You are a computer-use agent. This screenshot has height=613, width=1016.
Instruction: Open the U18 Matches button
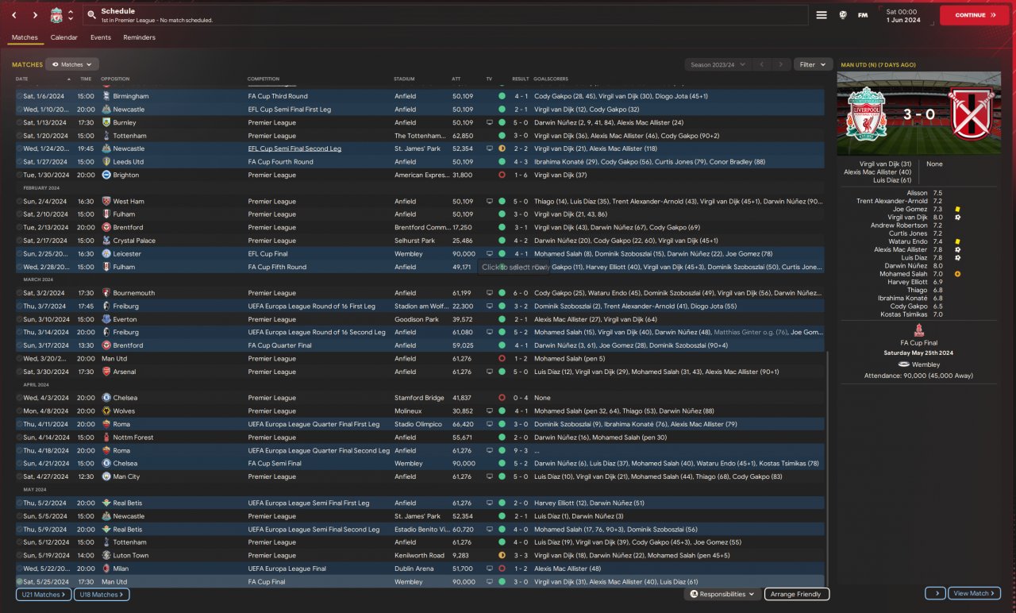click(x=102, y=594)
